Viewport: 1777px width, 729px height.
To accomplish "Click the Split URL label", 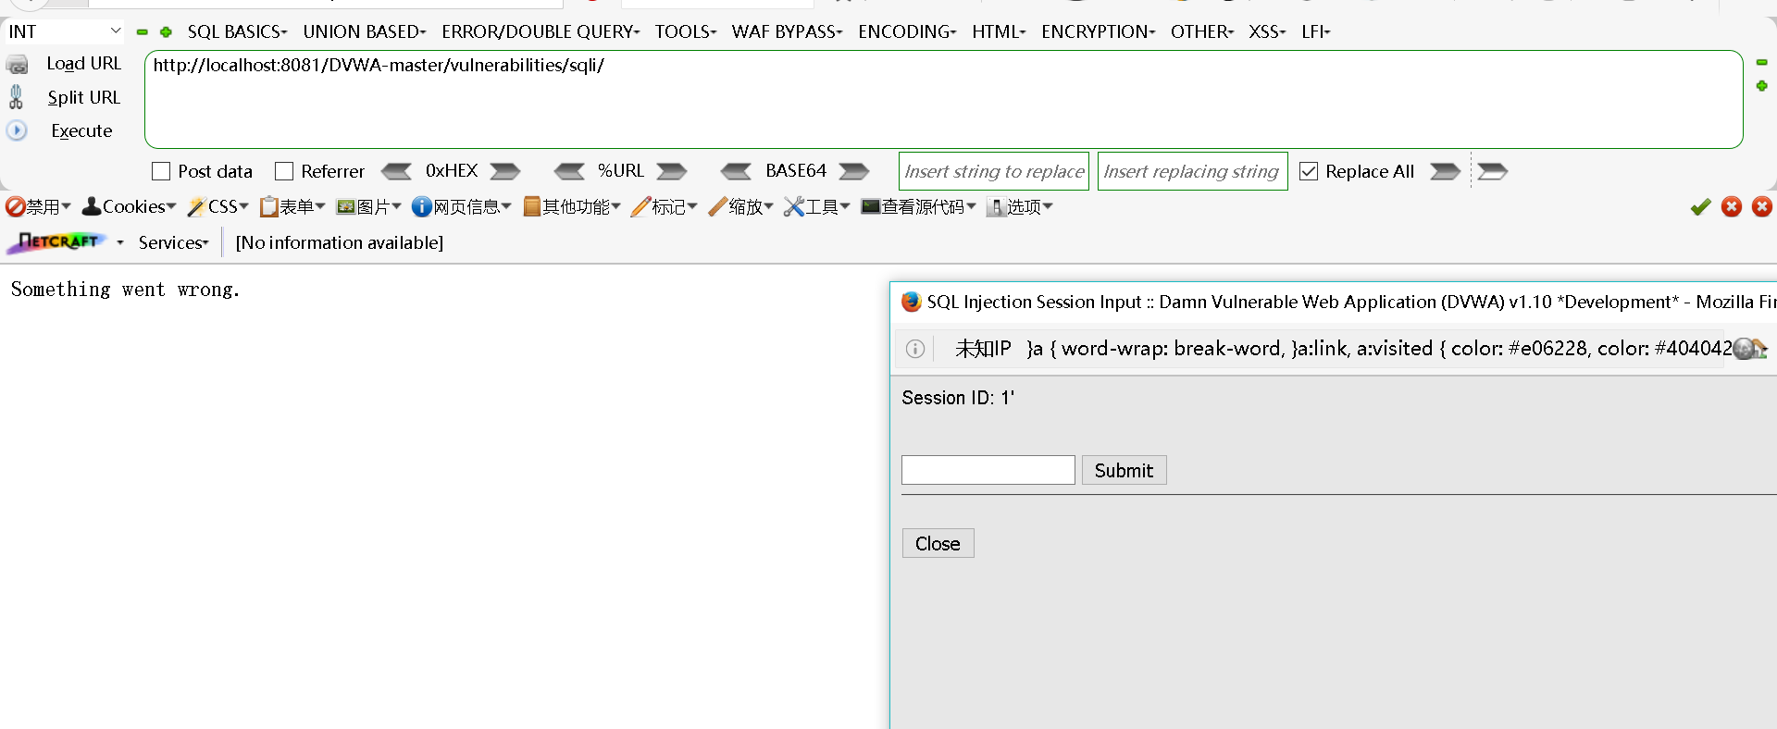I will [x=83, y=97].
